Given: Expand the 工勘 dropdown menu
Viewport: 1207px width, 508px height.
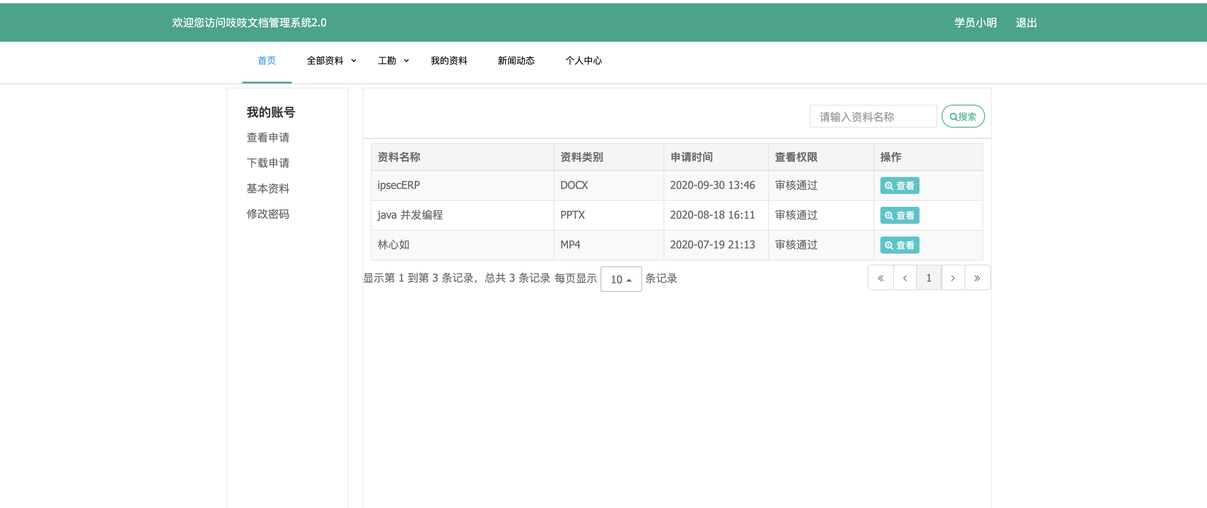Looking at the screenshot, I should coord(393,61).
